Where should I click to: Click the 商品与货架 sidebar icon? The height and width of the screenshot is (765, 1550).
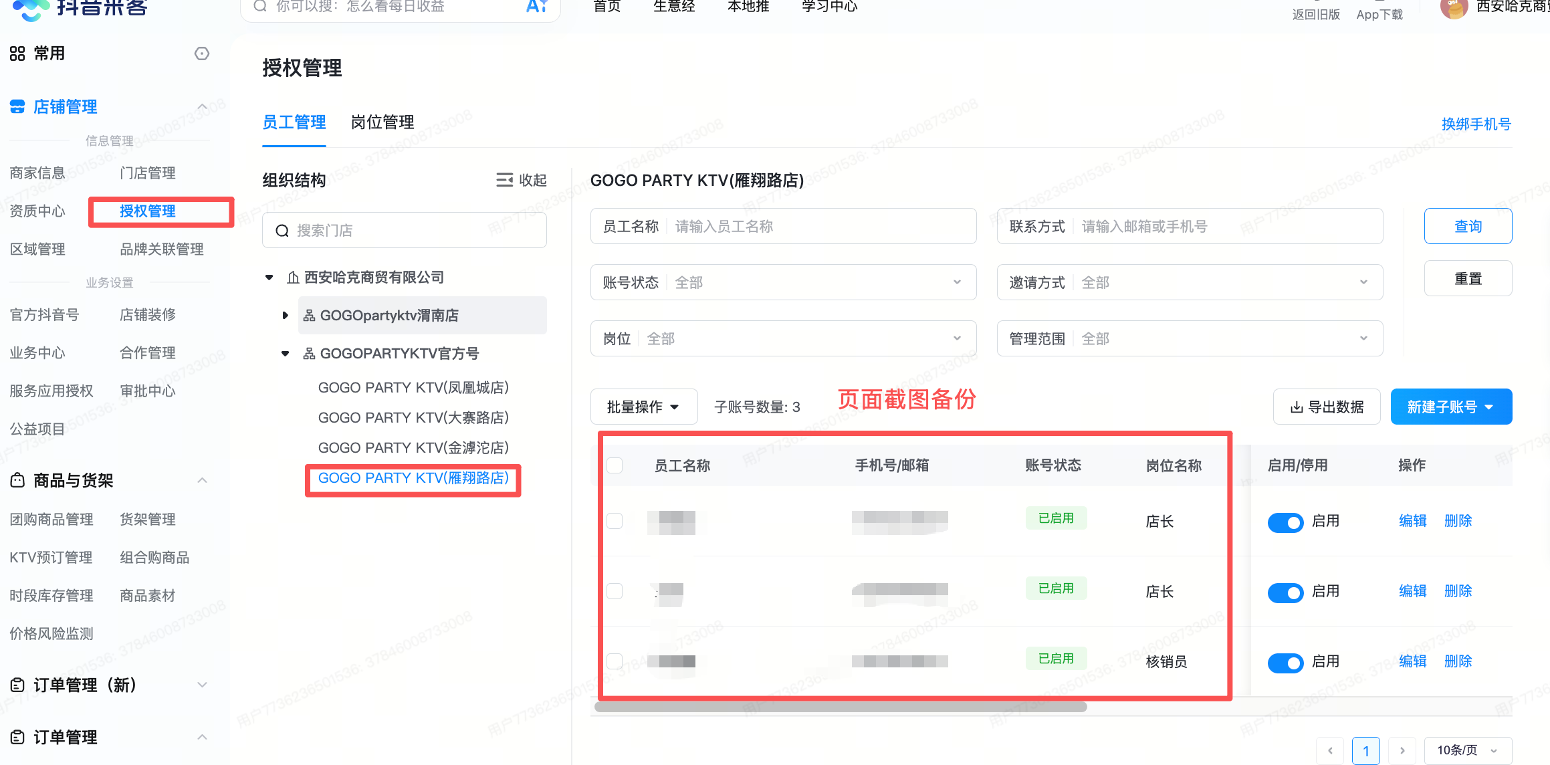pyautogui.click(x=17, y=479)
